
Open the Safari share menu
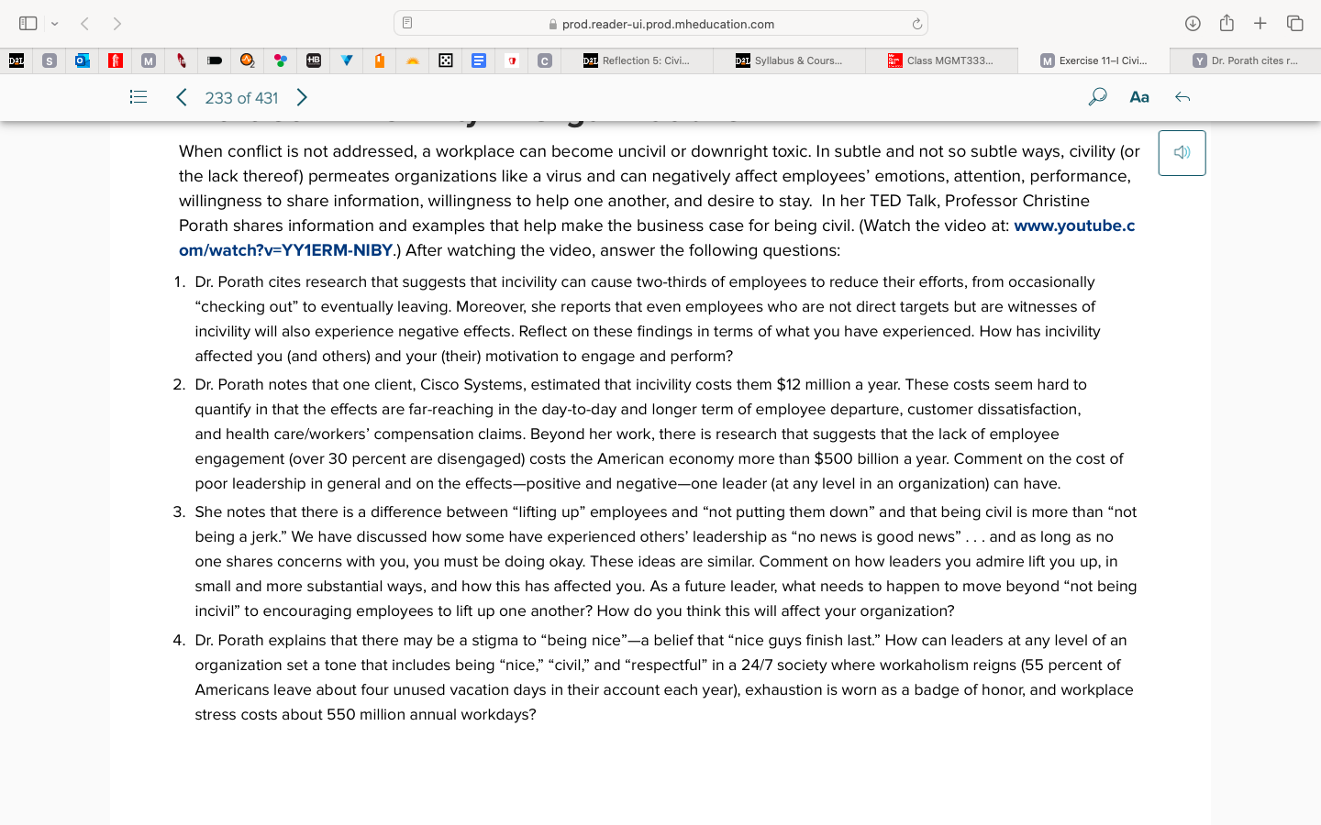(1227, 23)
